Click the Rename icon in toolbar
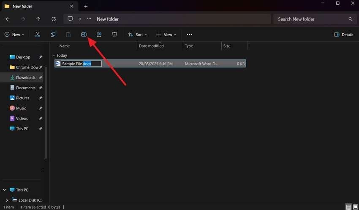The image size is (359, 210). 84,35
